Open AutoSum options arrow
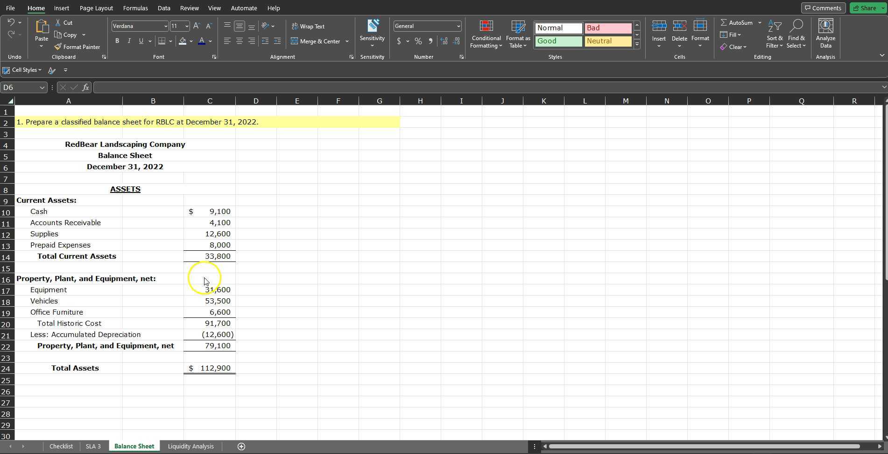Image resolution: width=888 pixels, height=454 pixels. [760, 22]
